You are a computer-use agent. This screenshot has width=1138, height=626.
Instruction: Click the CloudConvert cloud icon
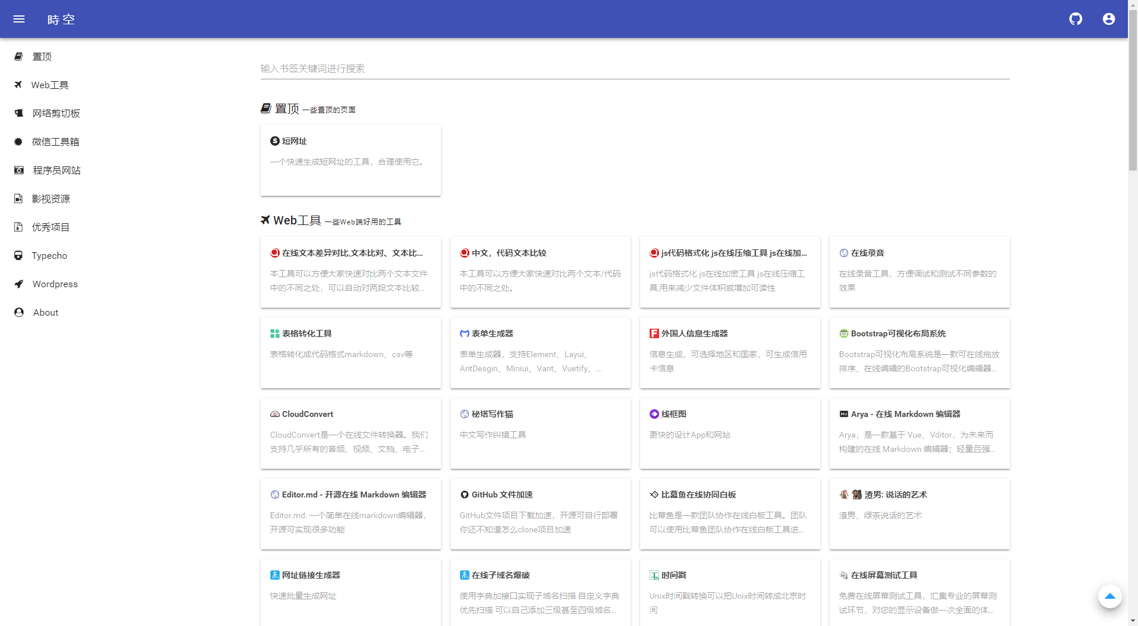pos(274,414)
